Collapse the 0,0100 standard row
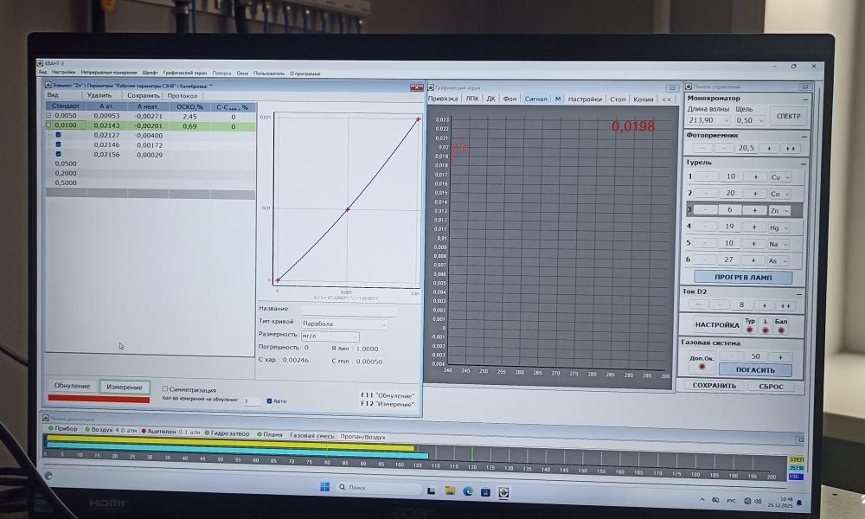This screenshot has height=519, width=865. tap(49, 125)
